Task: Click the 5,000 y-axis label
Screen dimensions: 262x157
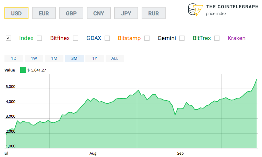Action: [x=11, y=87]
